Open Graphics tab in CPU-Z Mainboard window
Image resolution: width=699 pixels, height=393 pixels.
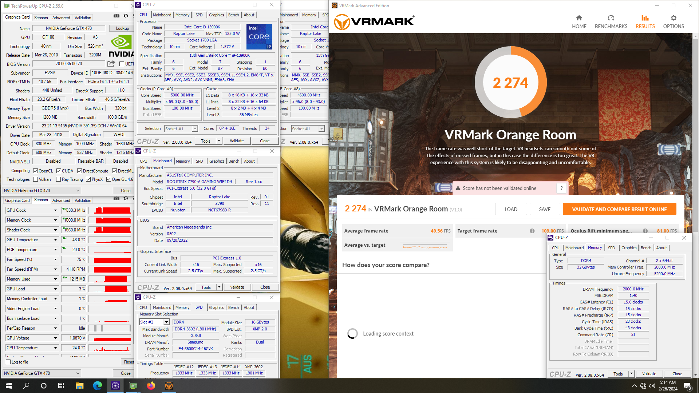click(217, 161)
